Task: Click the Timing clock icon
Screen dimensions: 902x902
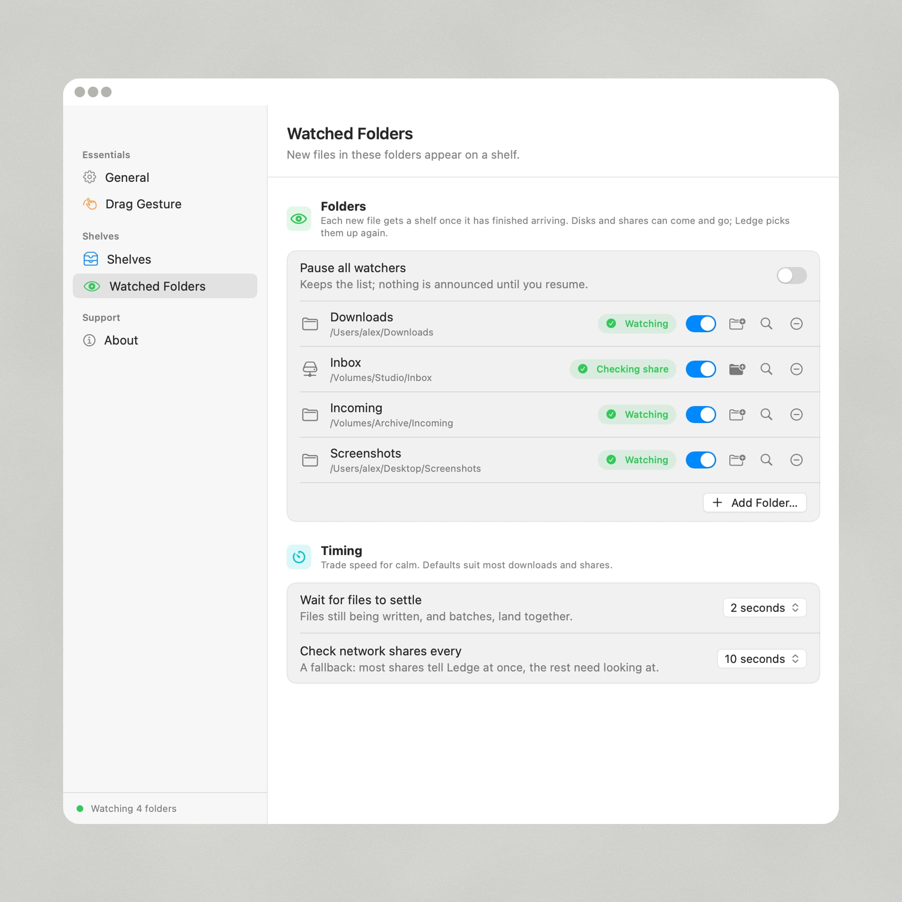Action: coord(299,557)
